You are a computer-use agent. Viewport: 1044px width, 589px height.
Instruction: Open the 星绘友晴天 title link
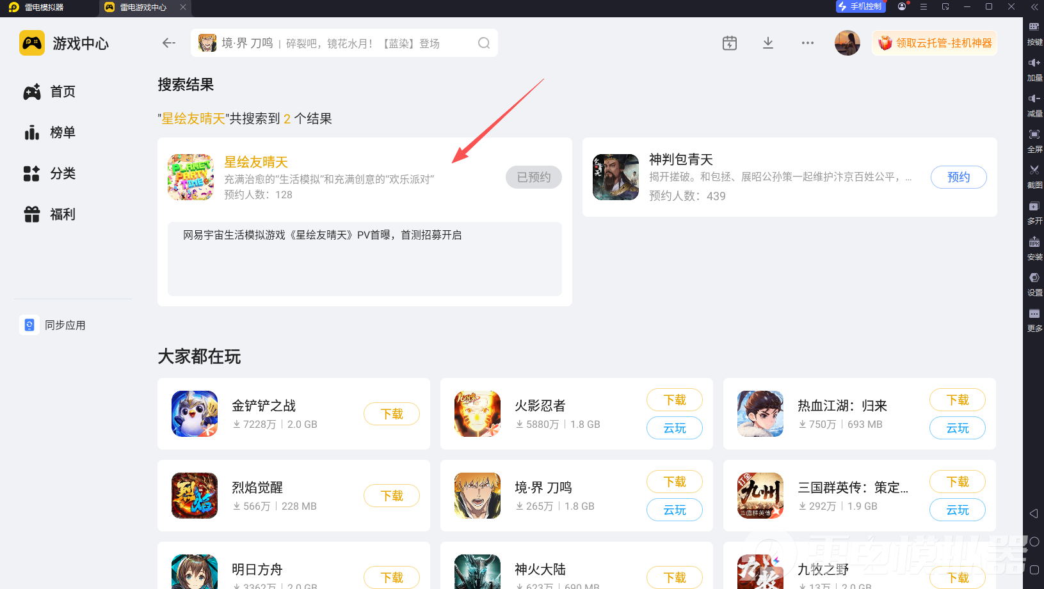(256, 162)
